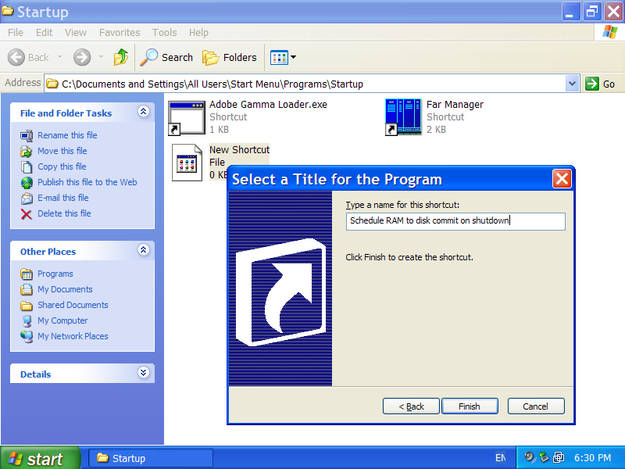Click the Copy this file link

point(62,166)
